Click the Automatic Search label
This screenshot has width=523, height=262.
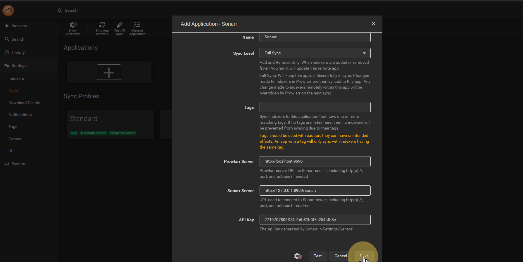click(93, 133)
